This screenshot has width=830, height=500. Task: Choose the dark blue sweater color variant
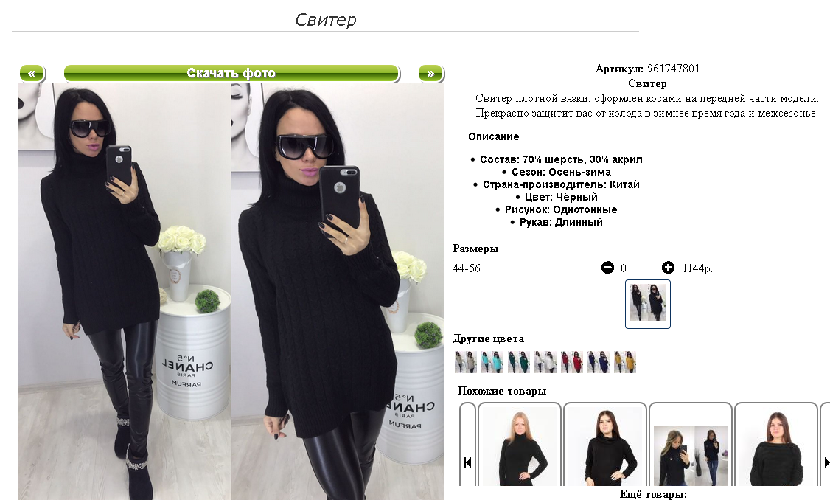tap(598, 362)
